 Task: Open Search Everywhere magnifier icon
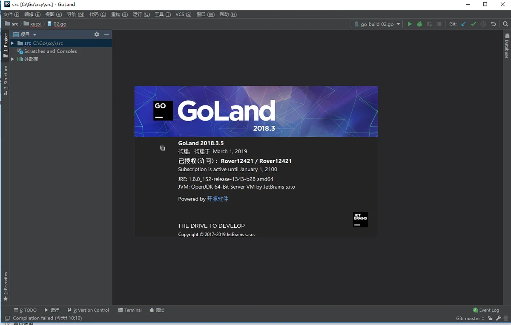tap(505, 24)
